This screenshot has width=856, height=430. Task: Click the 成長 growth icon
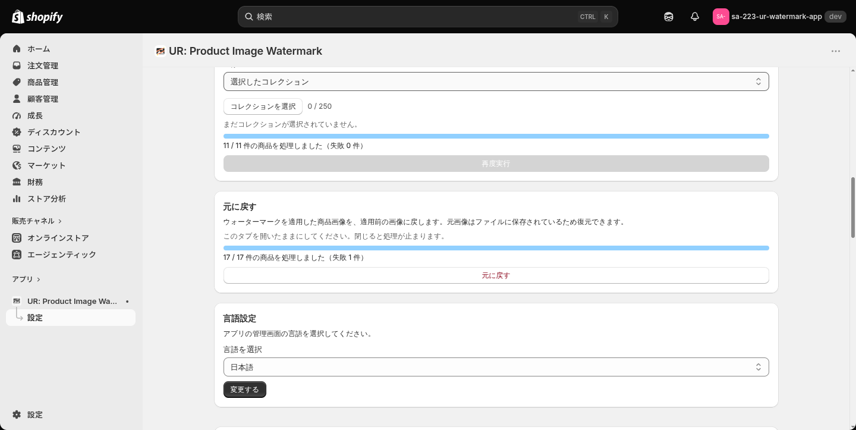click(x=17, y=115)
